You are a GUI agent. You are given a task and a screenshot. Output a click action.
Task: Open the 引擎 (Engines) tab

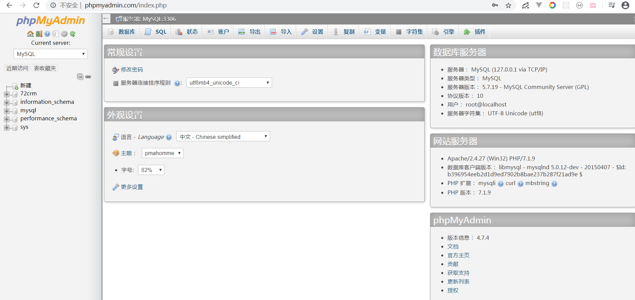(x=443, y=32)
